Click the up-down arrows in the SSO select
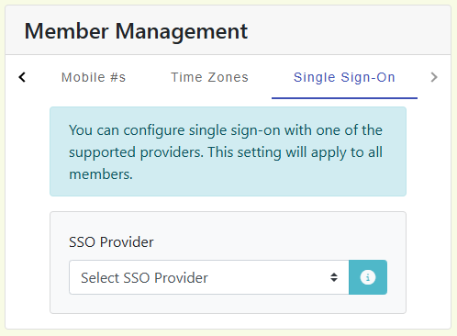Image resolution: width=457 pixels, height=336 pixels. (334, 277)
